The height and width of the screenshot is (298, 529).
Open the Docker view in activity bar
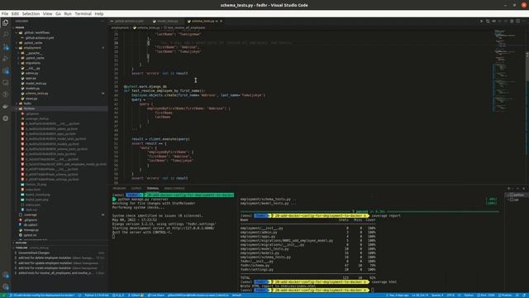pos(6,107)
